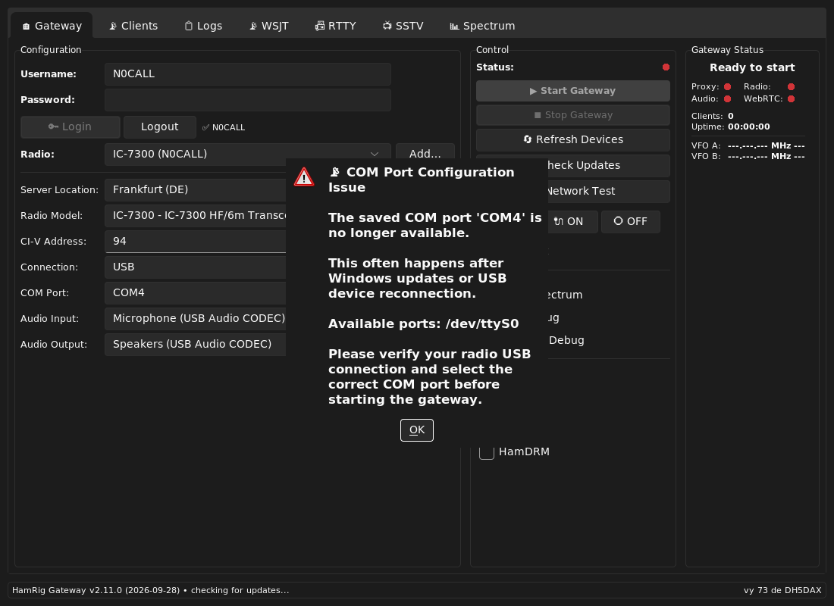834x606 pixels.
Task: Run the Network Test
Action: [x=609, y=191]
